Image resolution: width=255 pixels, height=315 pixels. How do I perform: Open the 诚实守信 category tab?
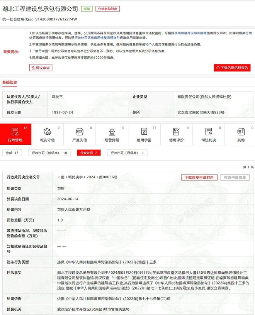[48, 134]
